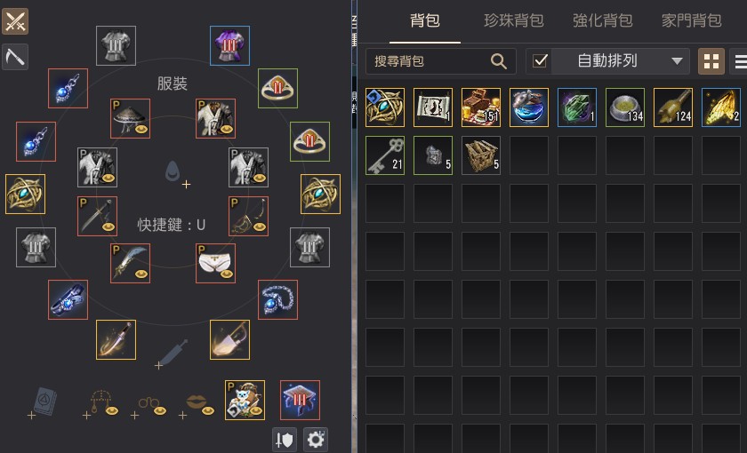Screen dimensions: 747x453
Task: Click the wooden crate item in inventory
Action: click(481, 155)
